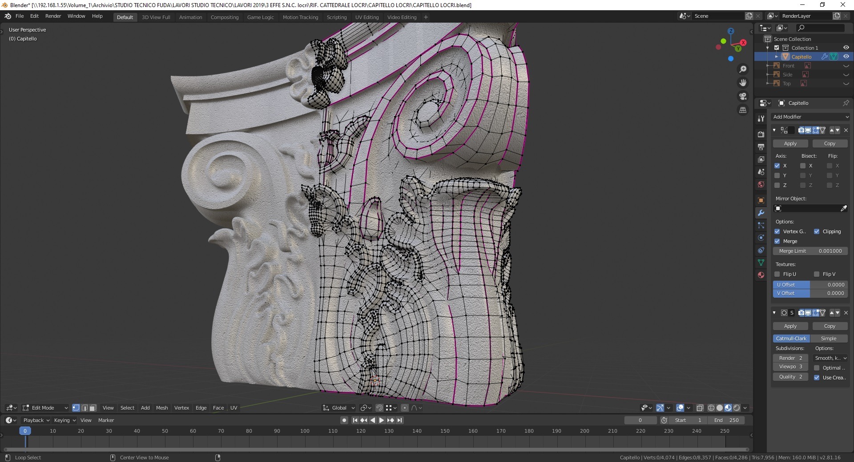Open the Edit Mode selector dropdown
854x462 pixels.
(x=45, y=408)
